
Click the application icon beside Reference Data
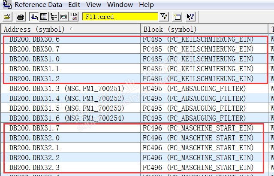[7, 4]
